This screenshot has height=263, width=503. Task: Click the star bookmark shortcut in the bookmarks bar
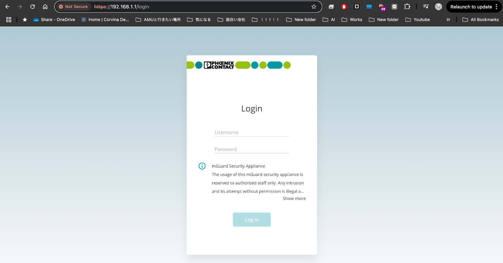coord(25,19)
